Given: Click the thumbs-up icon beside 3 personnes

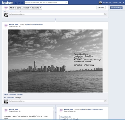Looking at the screenshot, I should [x=5, y=98].
